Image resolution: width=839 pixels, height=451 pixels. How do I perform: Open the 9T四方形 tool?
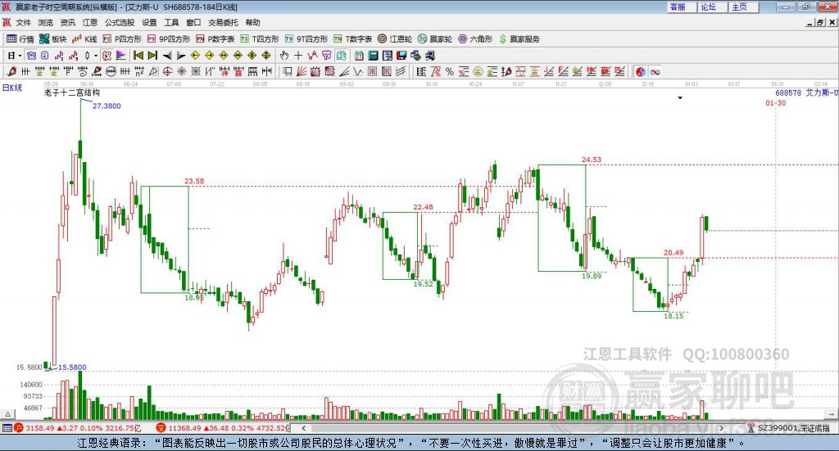tap(306, 39)
